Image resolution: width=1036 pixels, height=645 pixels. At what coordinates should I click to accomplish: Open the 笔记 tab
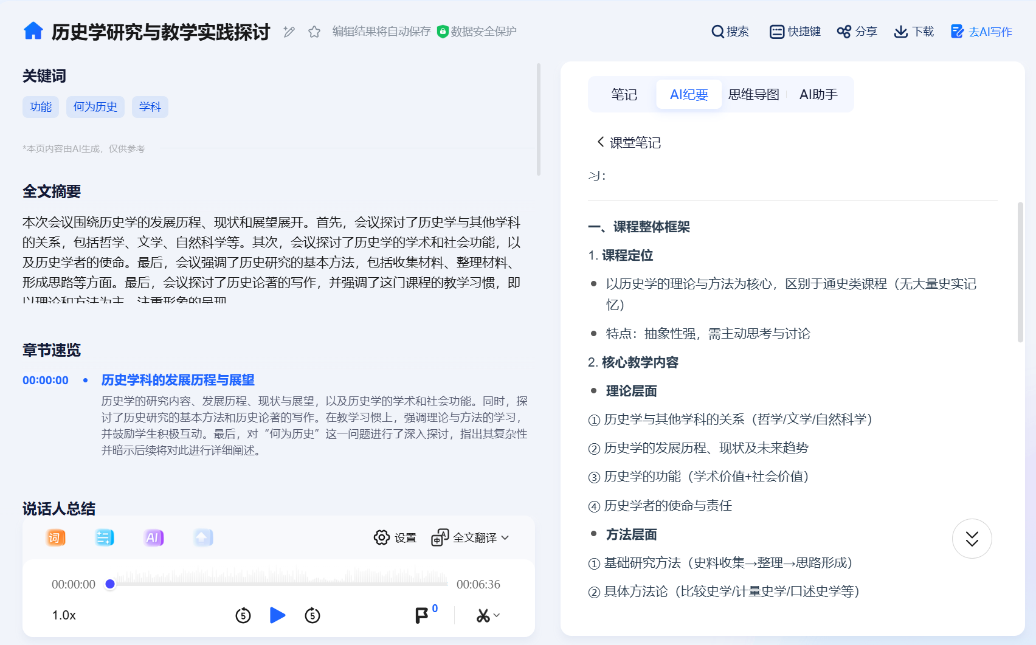point(624,94)
